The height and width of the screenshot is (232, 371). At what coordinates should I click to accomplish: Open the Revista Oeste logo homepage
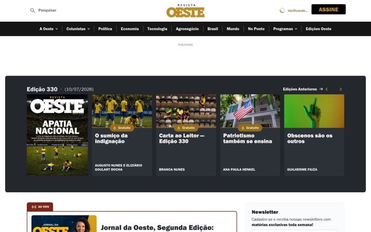pyautogui.click(x=185, y=11)
